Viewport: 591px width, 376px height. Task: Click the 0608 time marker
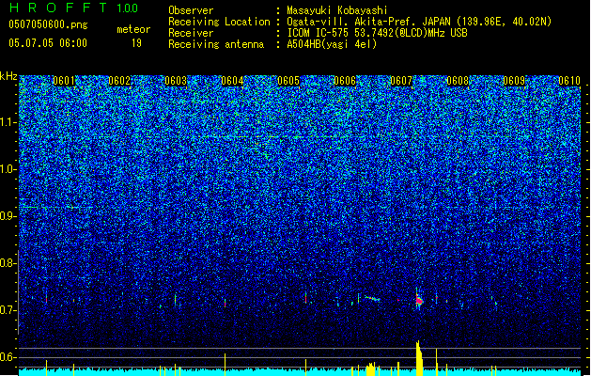[458, 81]
